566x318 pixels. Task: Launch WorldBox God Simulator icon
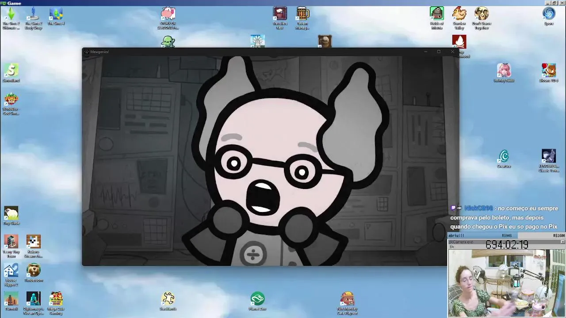coord(11,104)
